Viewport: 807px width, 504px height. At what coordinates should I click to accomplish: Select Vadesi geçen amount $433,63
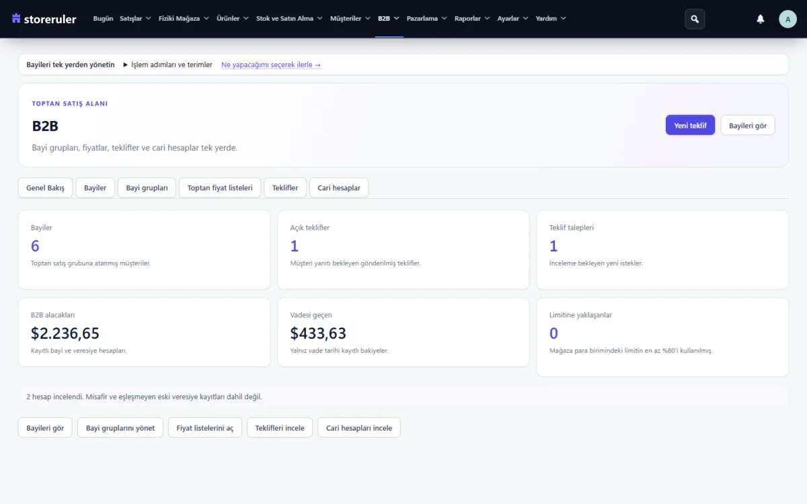(x=318, y=333)
